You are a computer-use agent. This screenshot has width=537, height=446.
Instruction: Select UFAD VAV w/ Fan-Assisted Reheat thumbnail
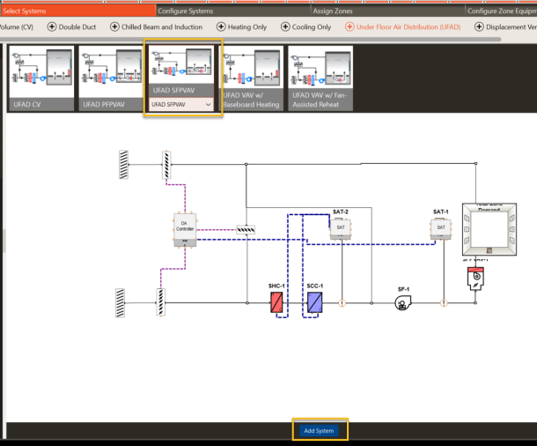tap(320, 78)
